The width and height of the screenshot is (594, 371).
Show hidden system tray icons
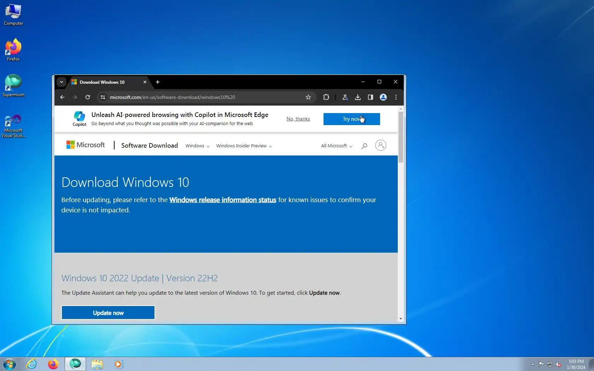[x=532, y=364]
